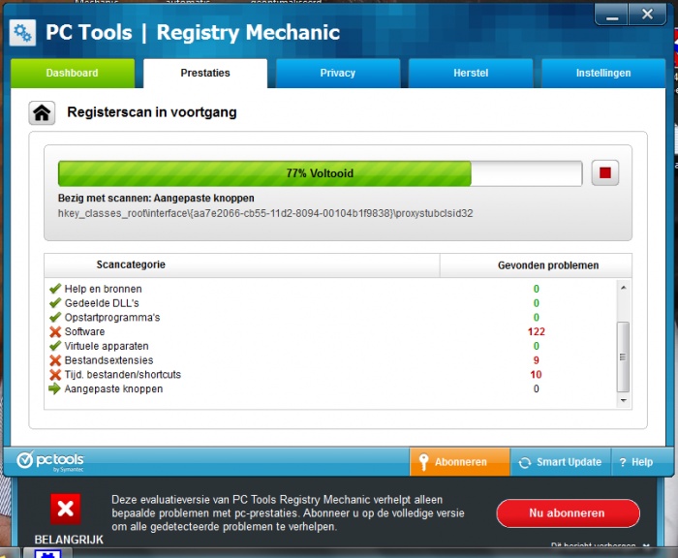The width and height of the screenshot is (678, 558).
Task: Click the green checkmark next to Gedeelde DLL's
Action: pos(55,303)
